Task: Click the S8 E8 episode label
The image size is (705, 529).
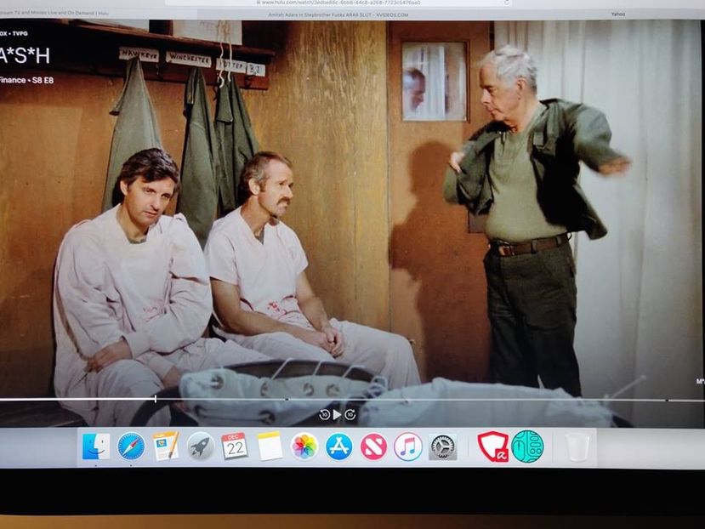Action: click(42, 81)
